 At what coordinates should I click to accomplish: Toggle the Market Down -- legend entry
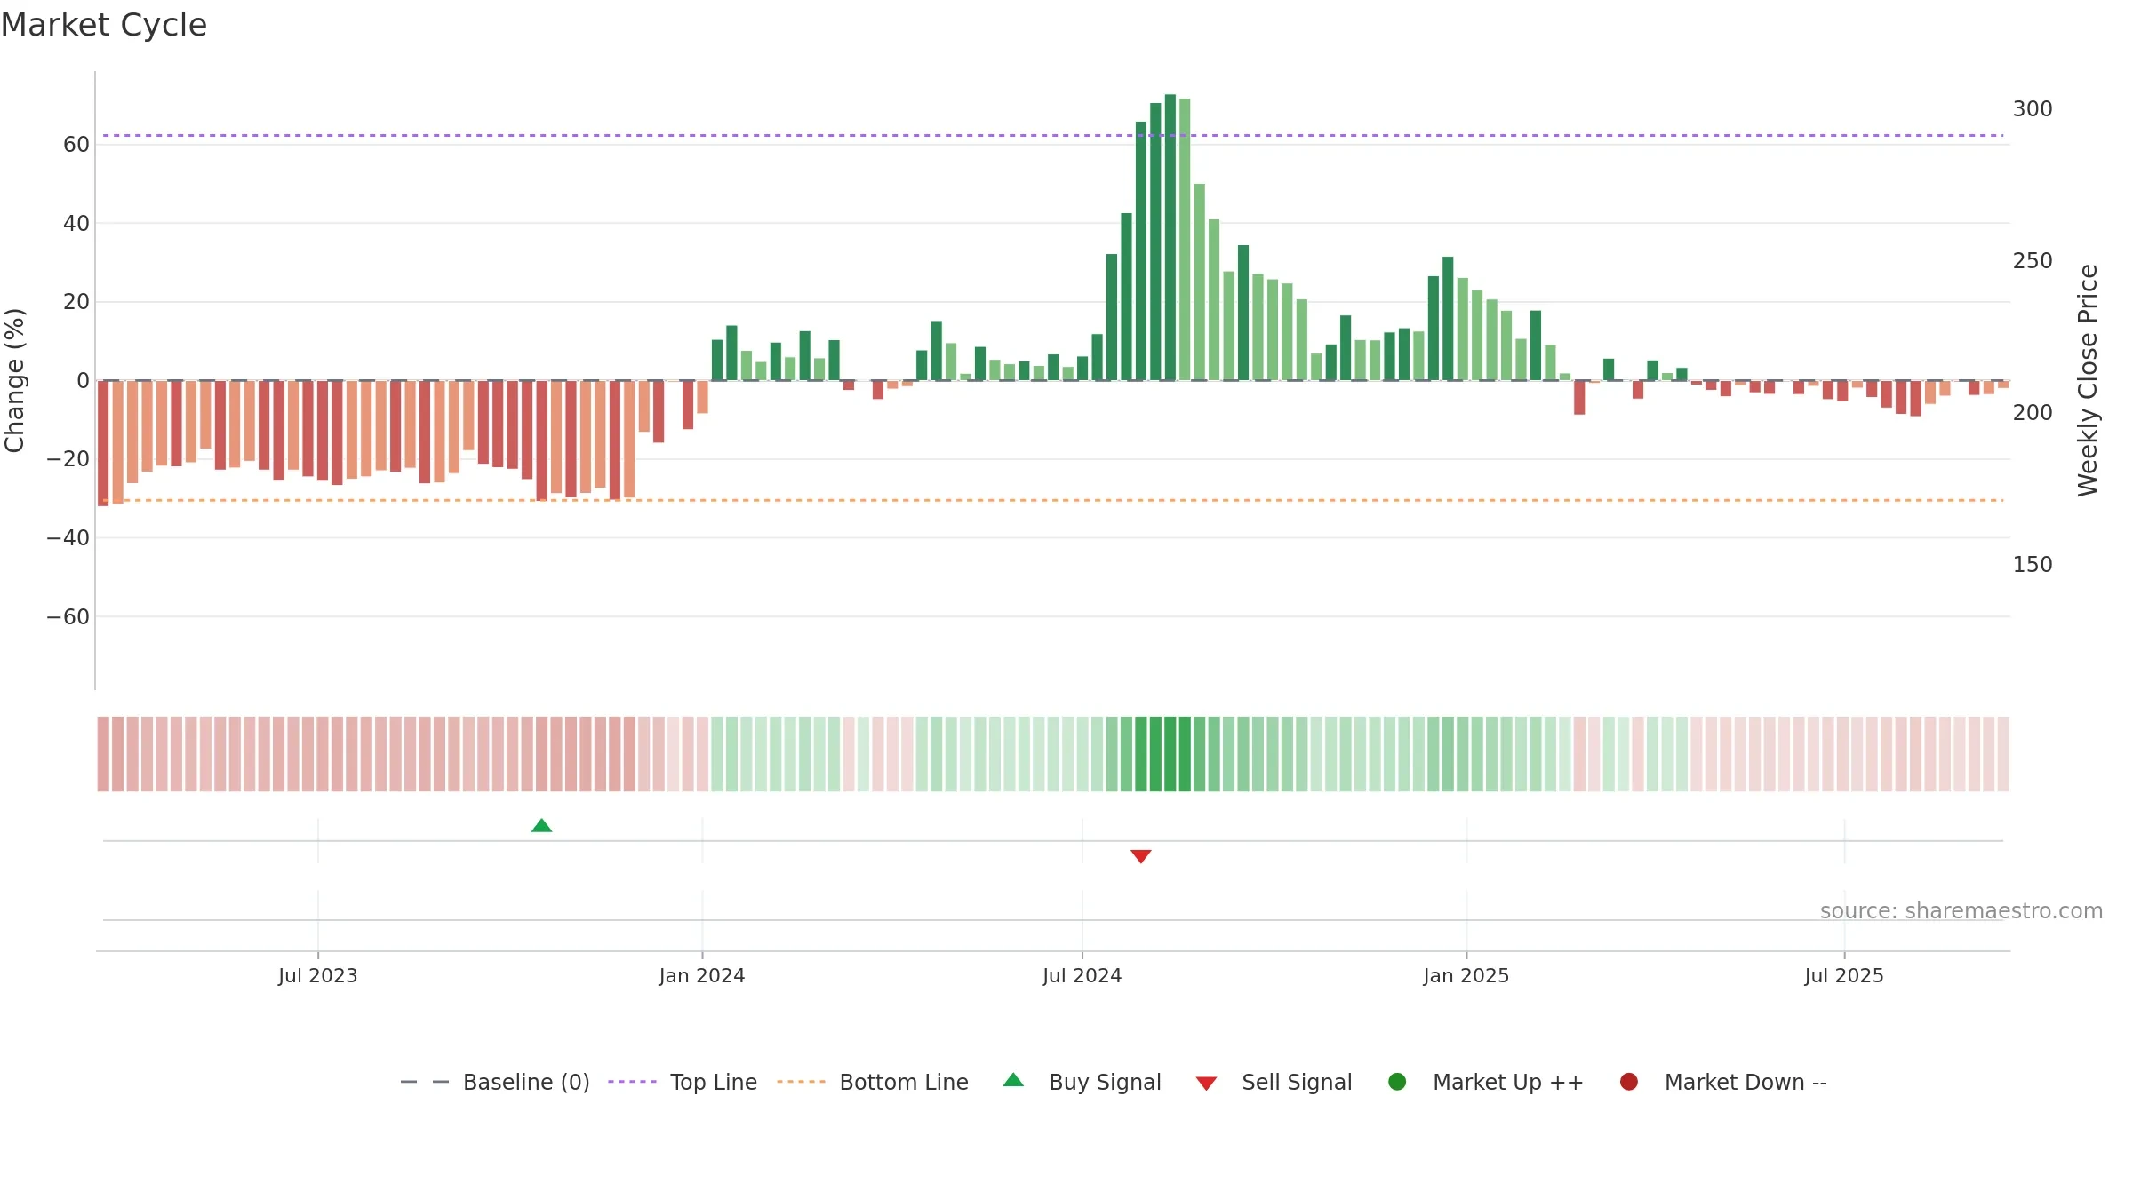click(x=1723, y=1082)
